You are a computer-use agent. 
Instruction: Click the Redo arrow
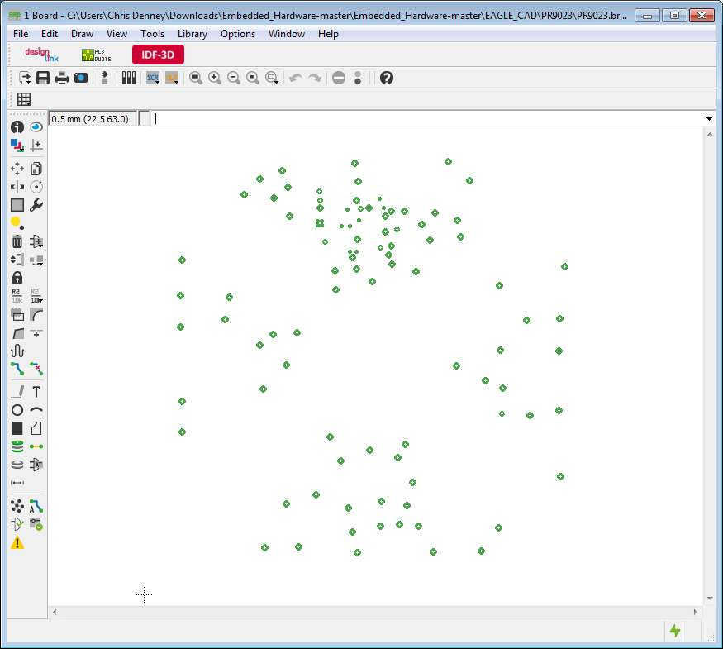[315, 78]
